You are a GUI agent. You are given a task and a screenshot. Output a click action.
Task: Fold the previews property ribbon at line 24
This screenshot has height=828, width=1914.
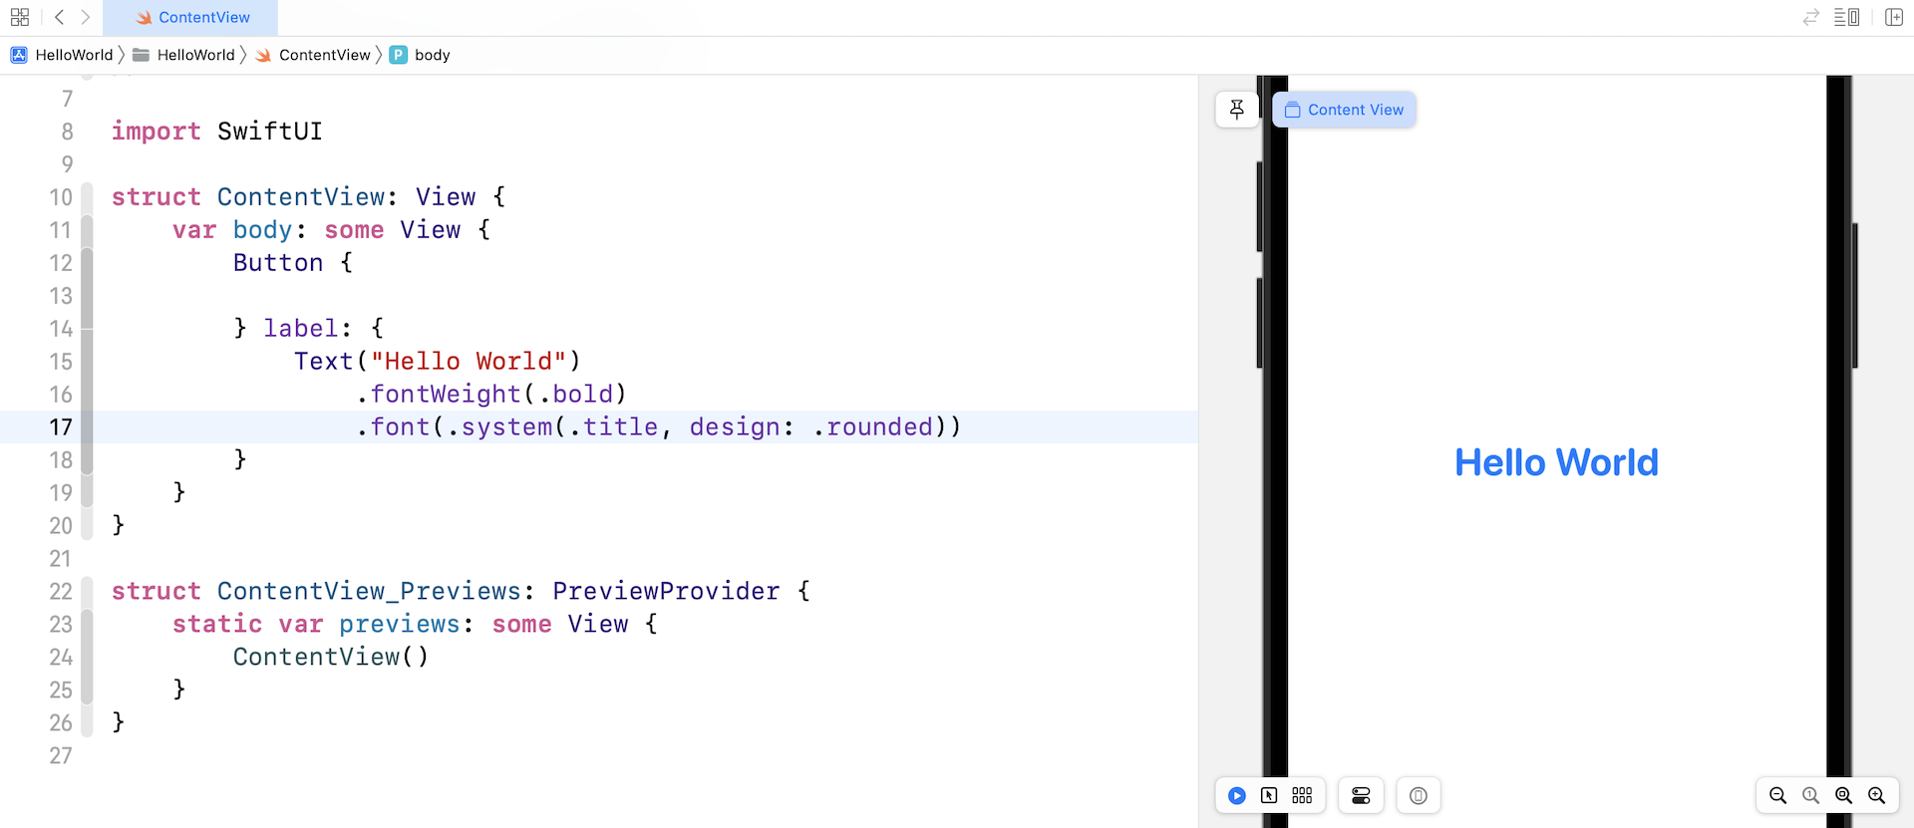click(x=87, y=658)
